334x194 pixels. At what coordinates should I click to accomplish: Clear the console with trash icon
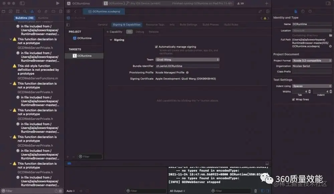[256, 191]
